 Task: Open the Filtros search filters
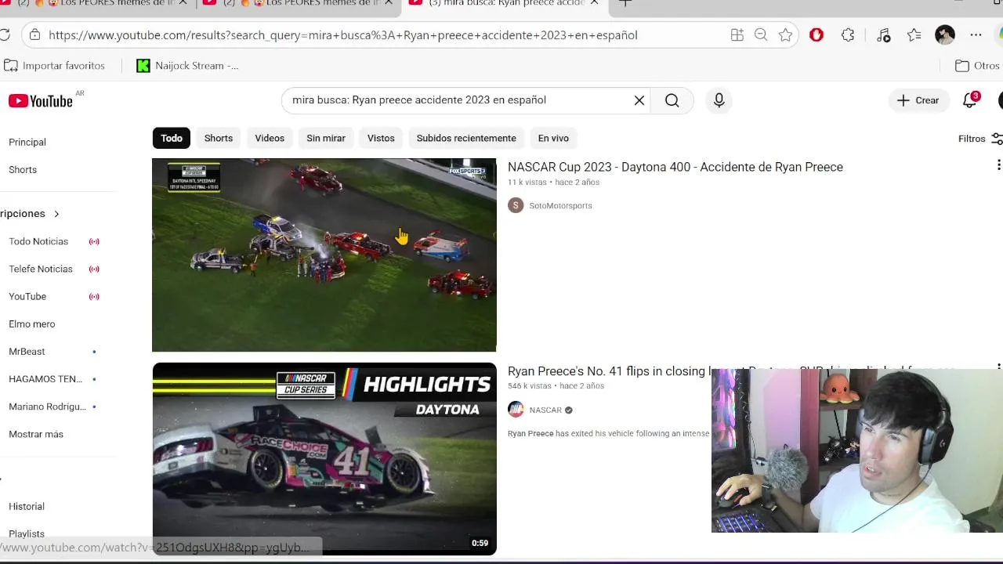tap(979, 139)
